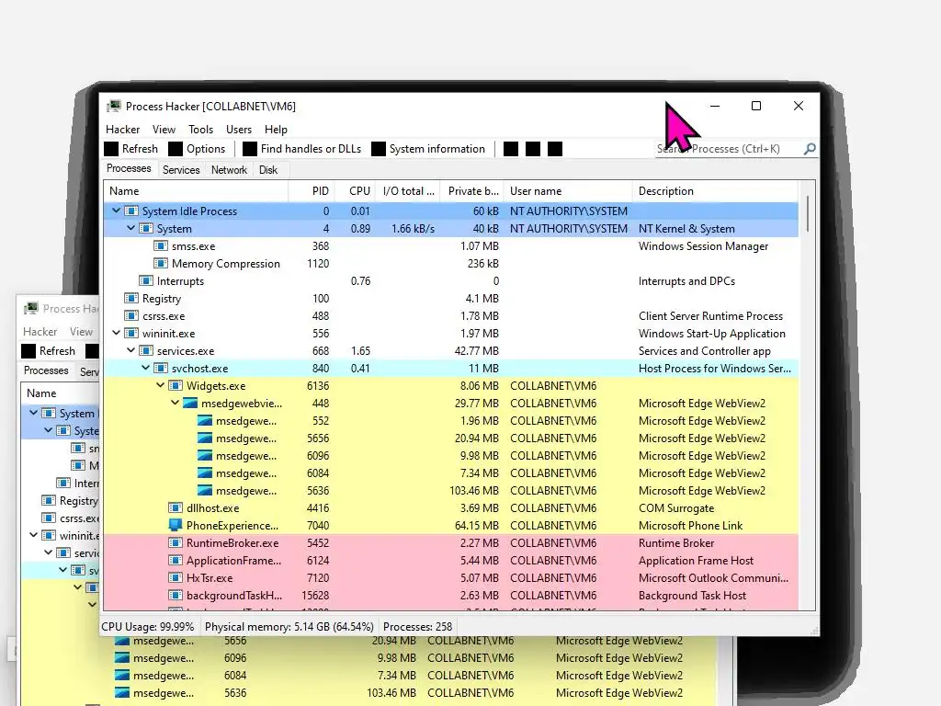
Task: Click the Widgets.exe process icon
Action: coord(176,385)
